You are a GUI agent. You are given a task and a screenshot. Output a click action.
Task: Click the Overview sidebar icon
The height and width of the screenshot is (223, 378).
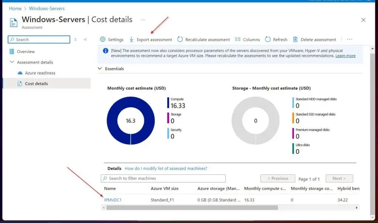point(11,52)
